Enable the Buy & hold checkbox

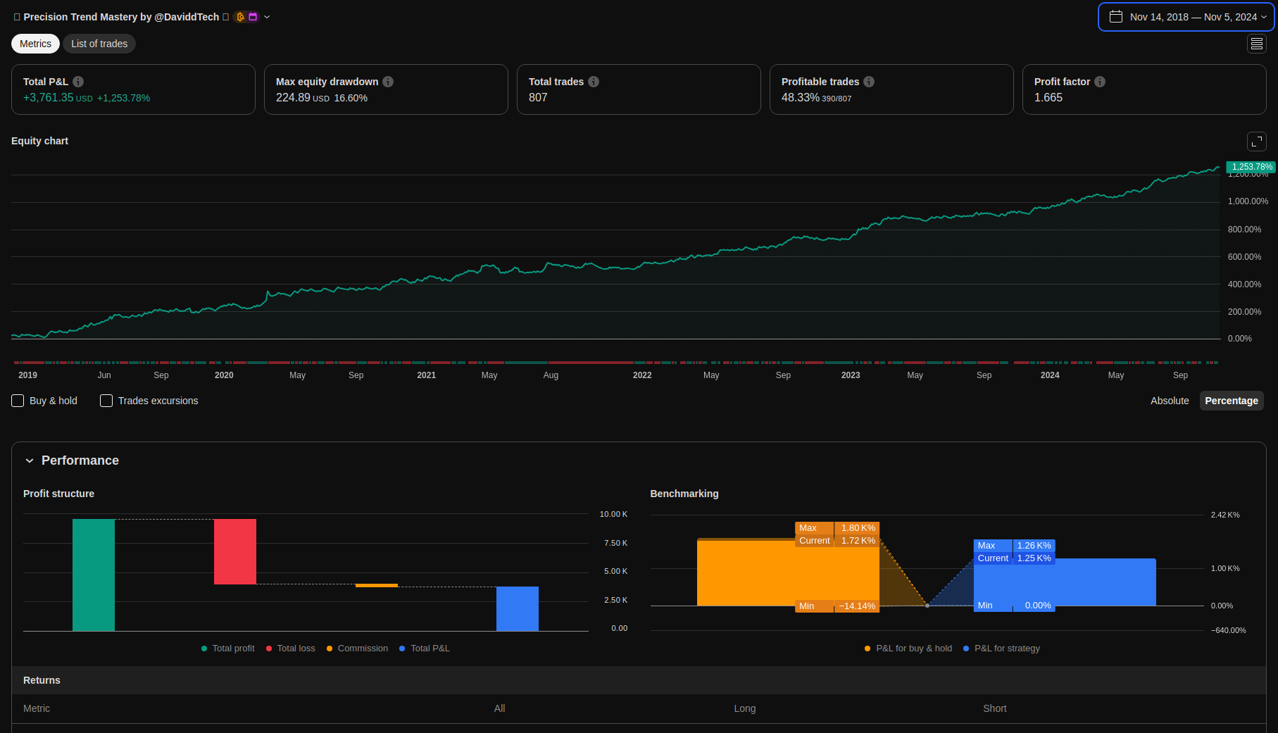click(x=18, y=401)
